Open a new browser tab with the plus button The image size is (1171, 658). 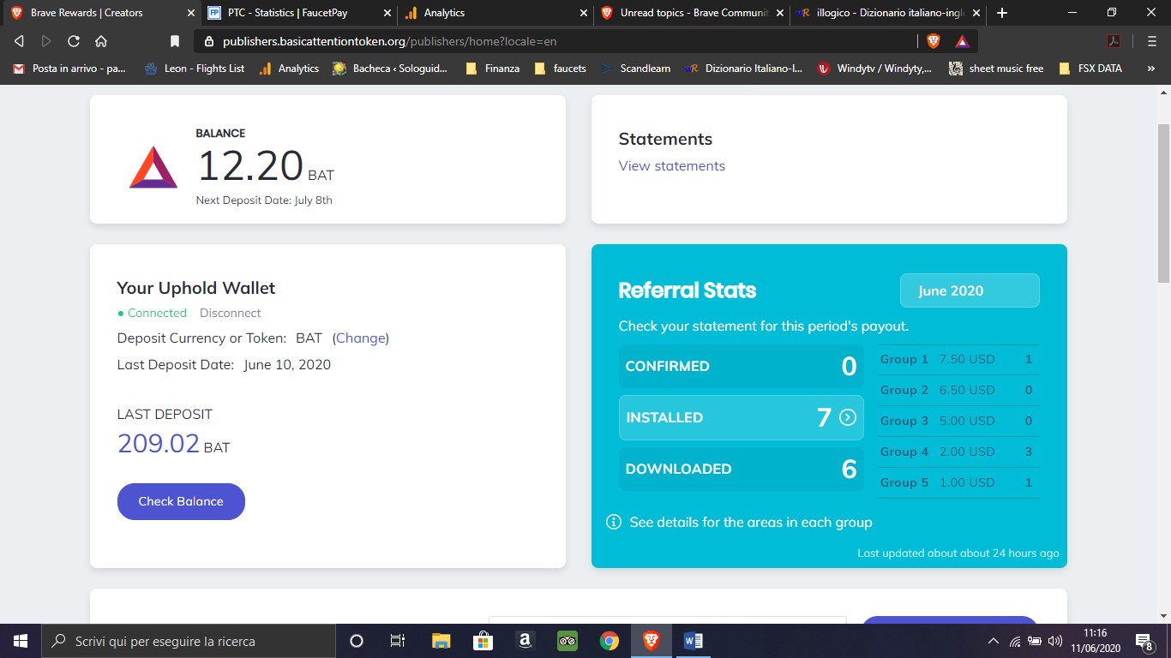tap(1002, 13)
